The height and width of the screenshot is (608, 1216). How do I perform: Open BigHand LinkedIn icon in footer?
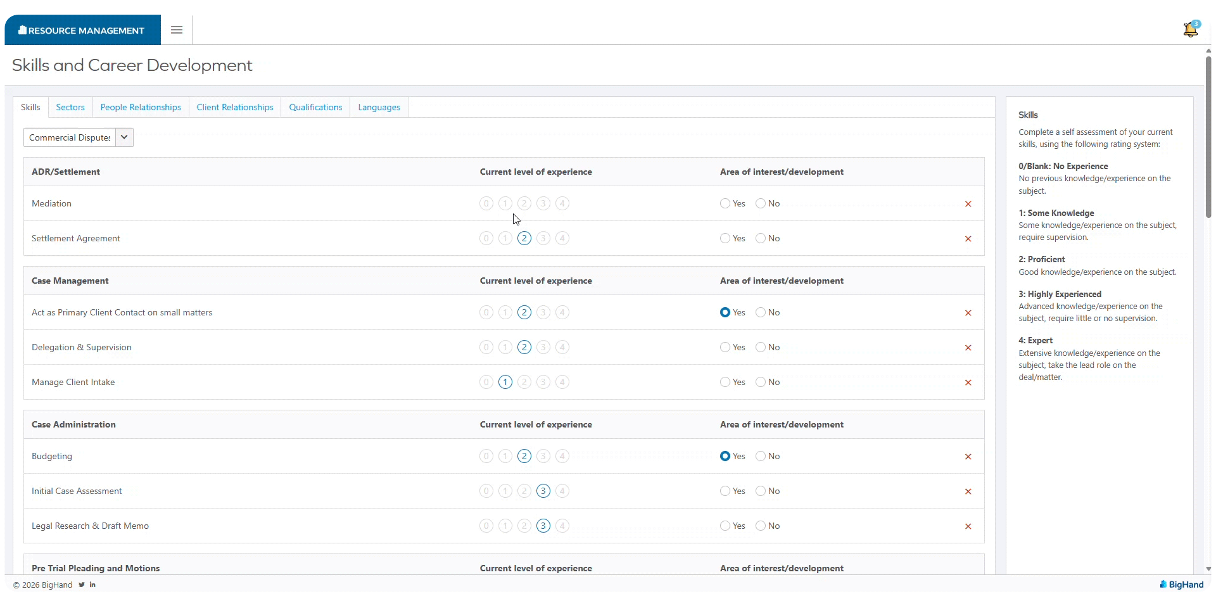92,585
